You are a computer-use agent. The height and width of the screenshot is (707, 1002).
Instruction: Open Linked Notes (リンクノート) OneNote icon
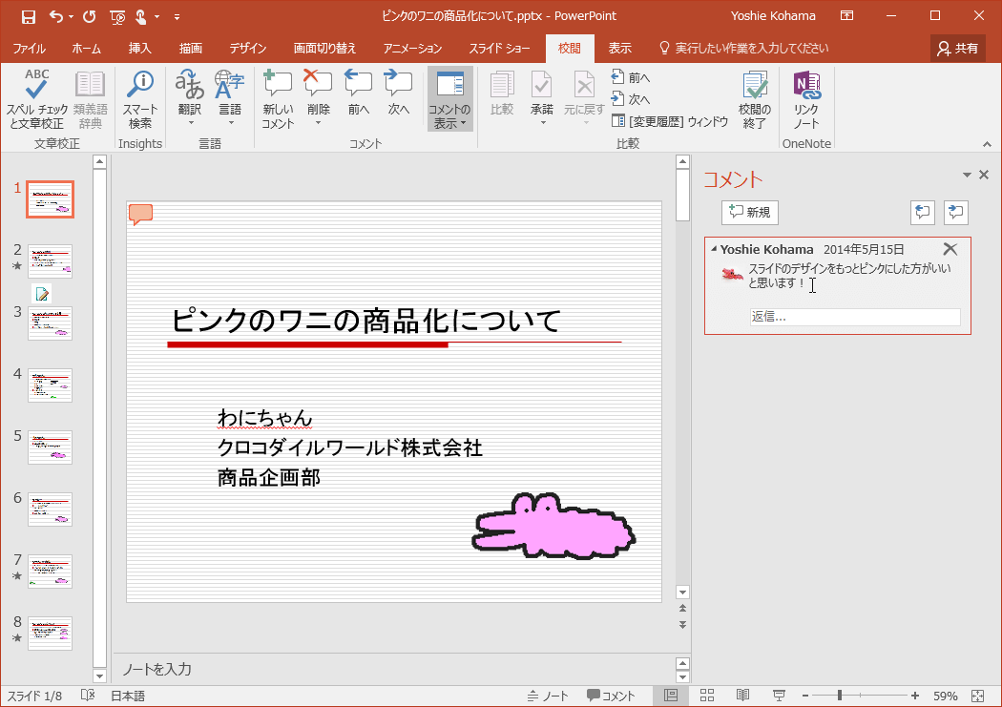806,100
